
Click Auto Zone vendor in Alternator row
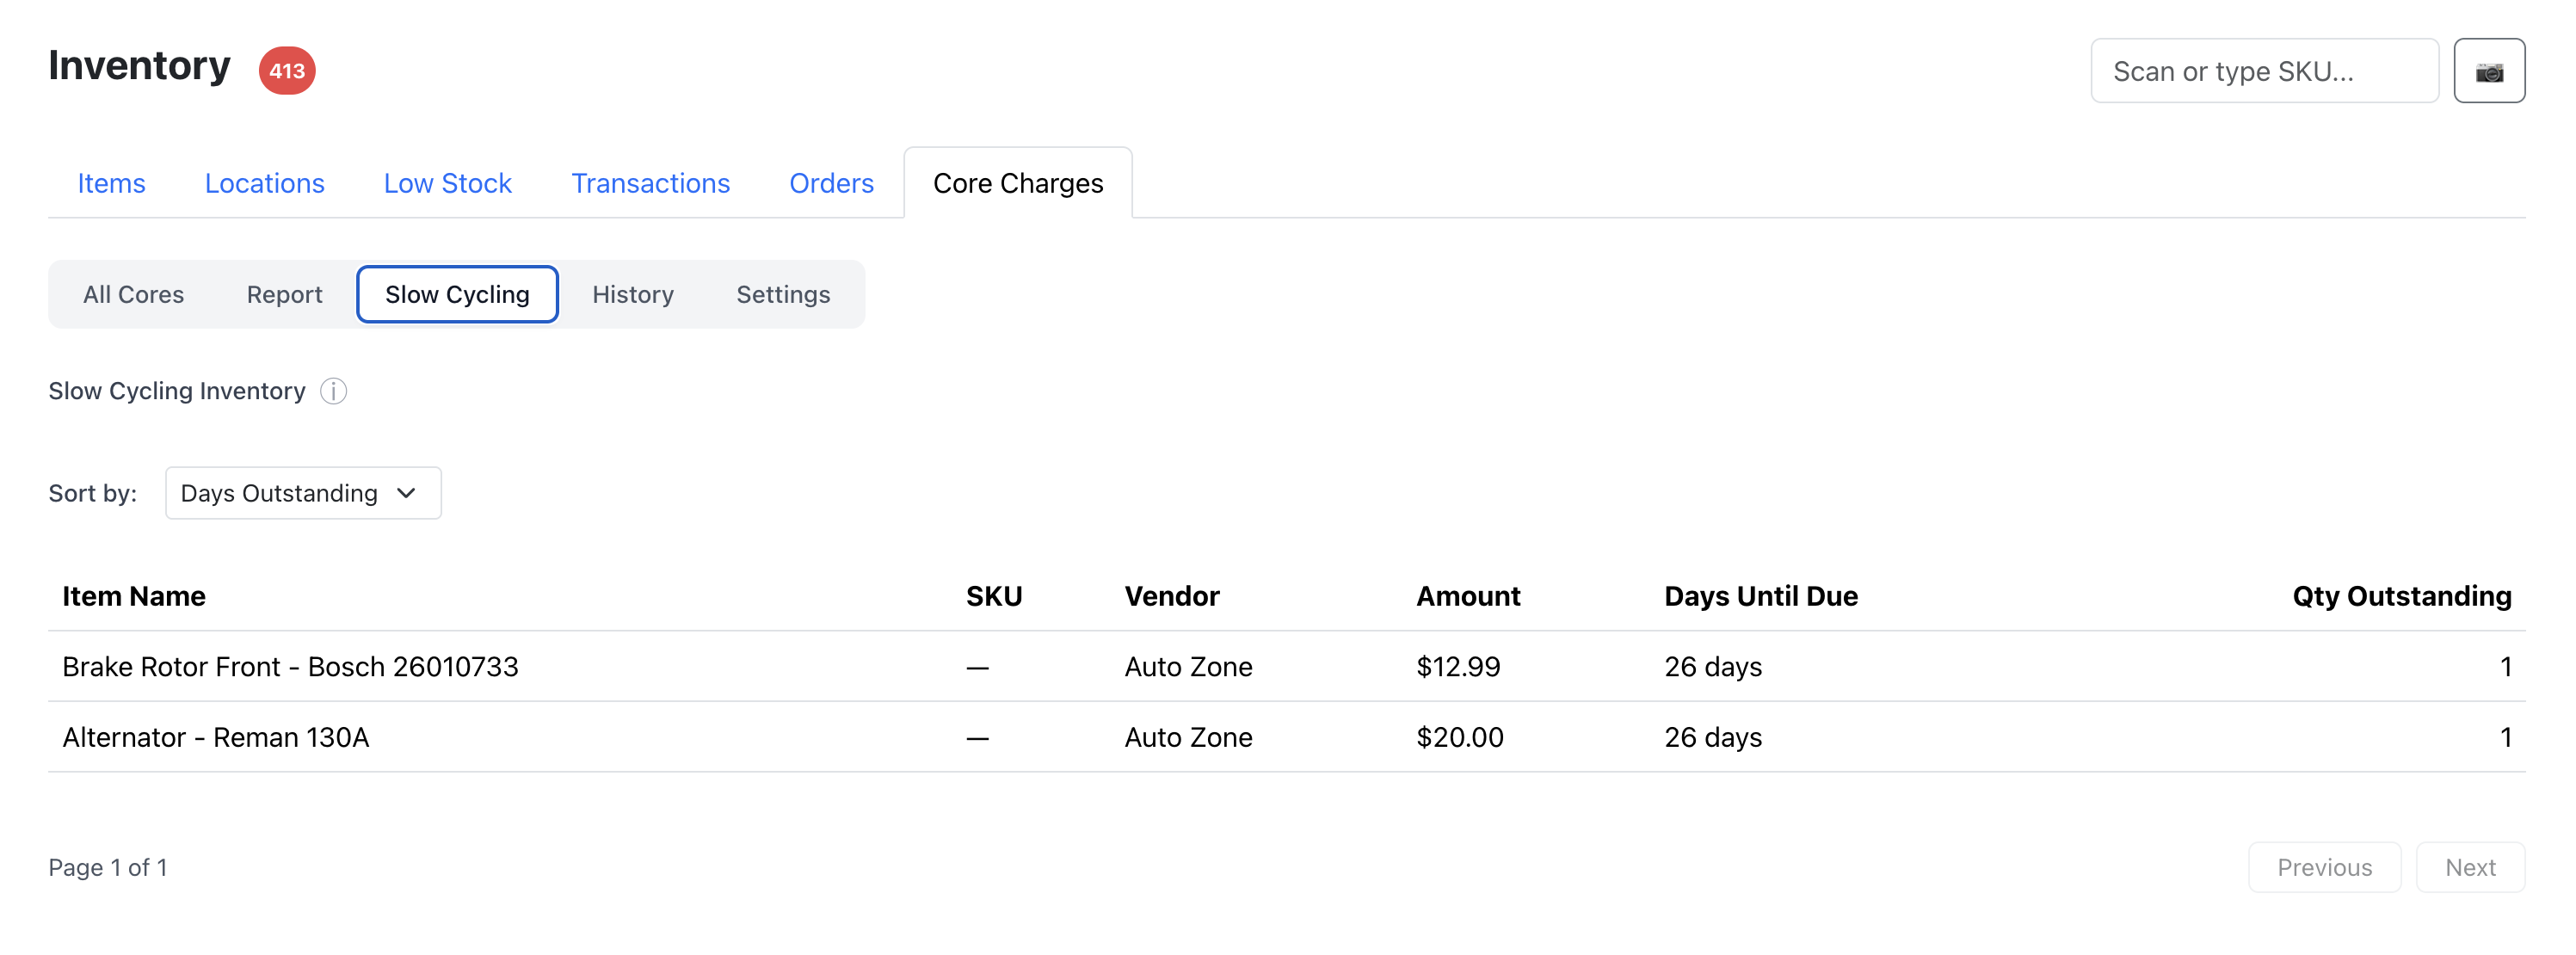click(1188, 737)
